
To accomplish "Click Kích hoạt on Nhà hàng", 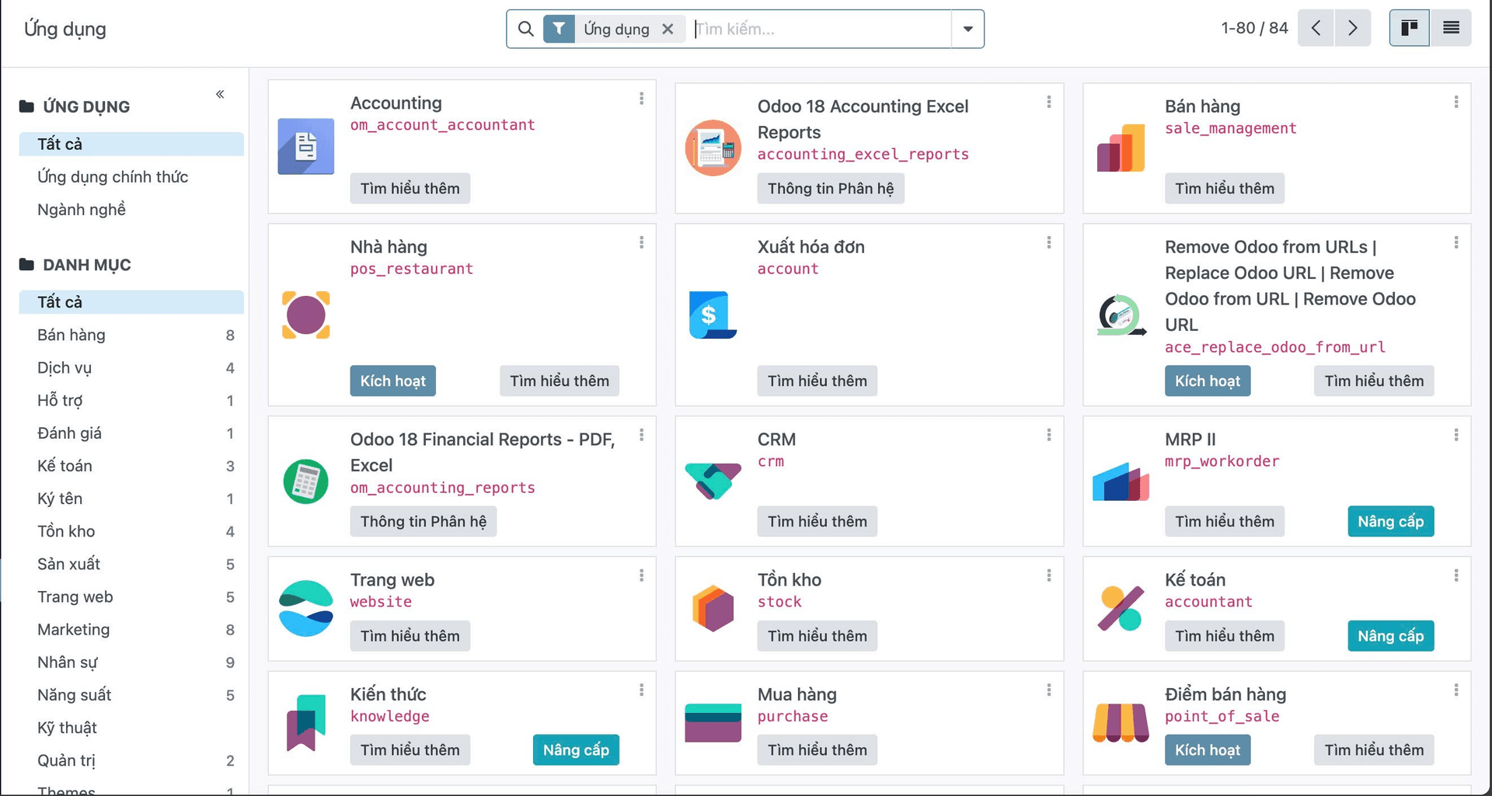I will click(x=392, y=381).
